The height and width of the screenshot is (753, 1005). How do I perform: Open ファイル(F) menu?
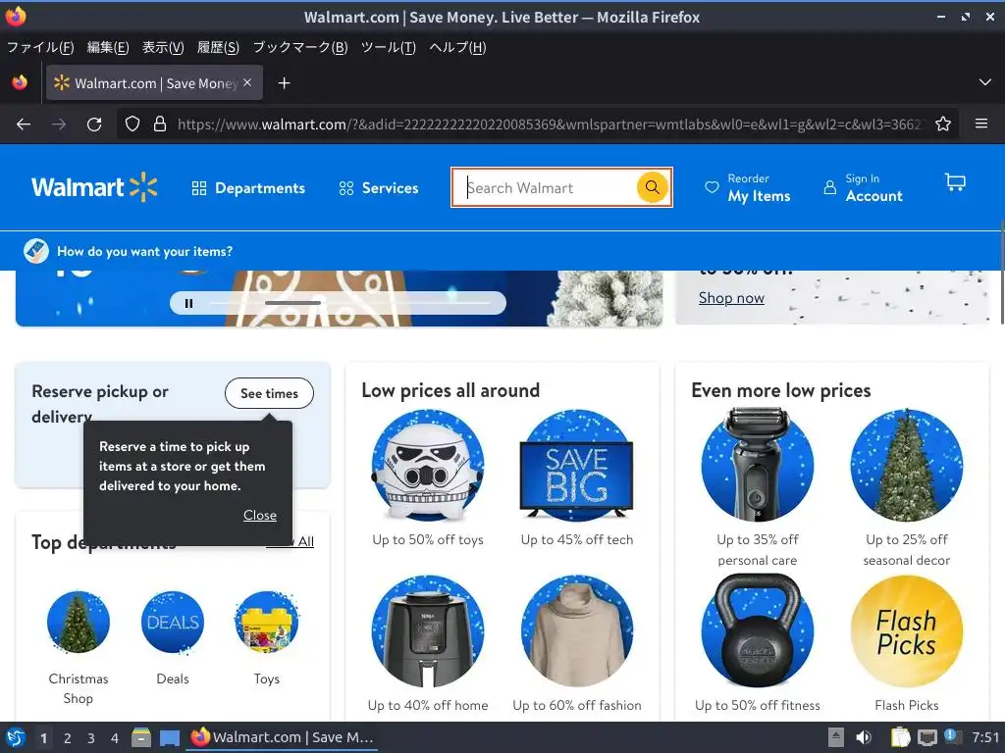tap(40, 47)
